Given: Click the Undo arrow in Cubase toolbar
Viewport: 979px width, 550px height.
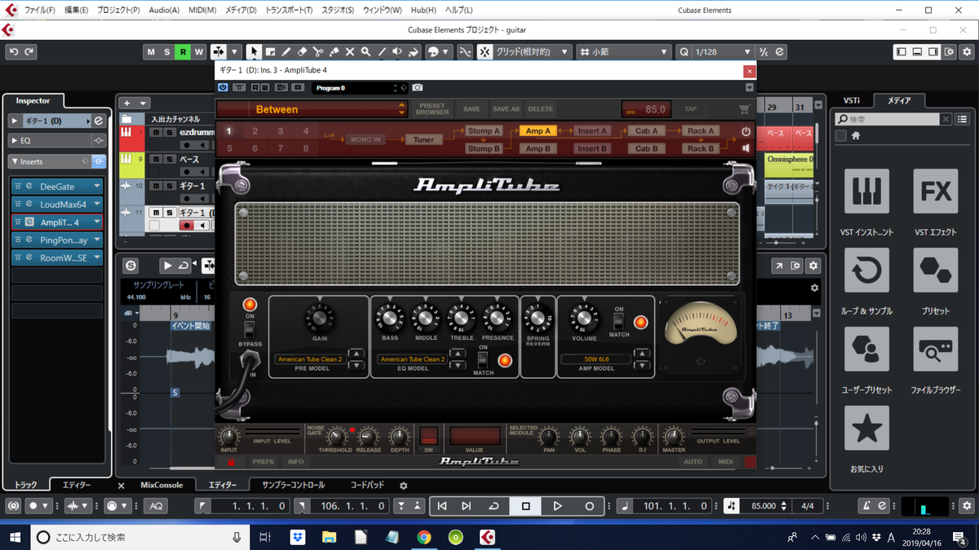Looking at the screenshot, I should click(13, 51).
